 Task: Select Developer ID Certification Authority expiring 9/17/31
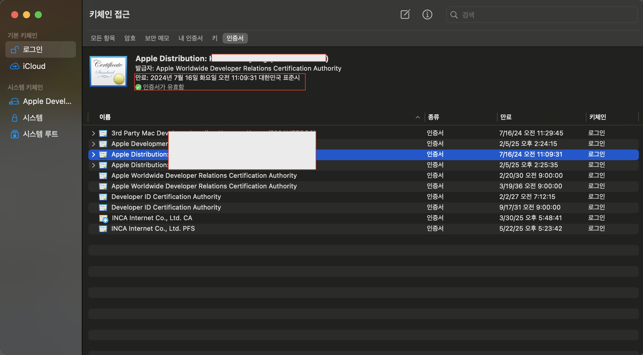point(166,208)
